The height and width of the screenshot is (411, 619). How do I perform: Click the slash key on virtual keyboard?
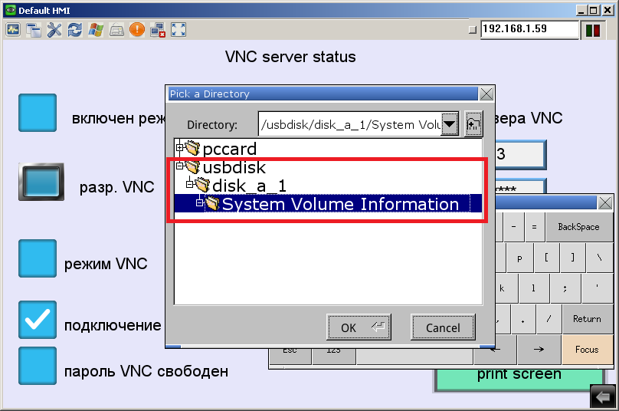(549, 319)
